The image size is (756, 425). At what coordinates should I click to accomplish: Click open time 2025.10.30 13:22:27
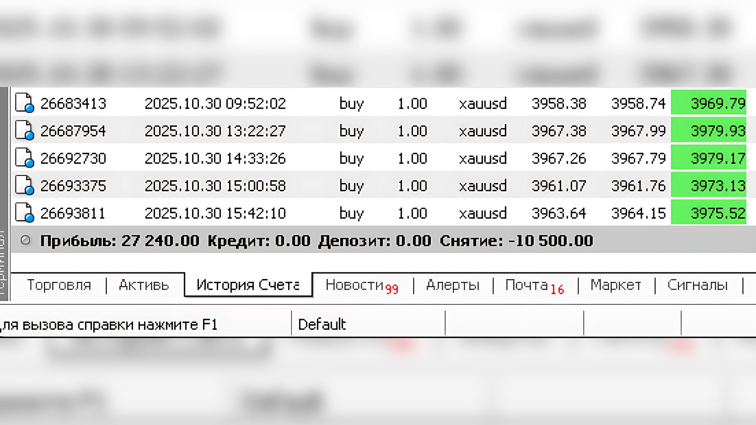215,131
